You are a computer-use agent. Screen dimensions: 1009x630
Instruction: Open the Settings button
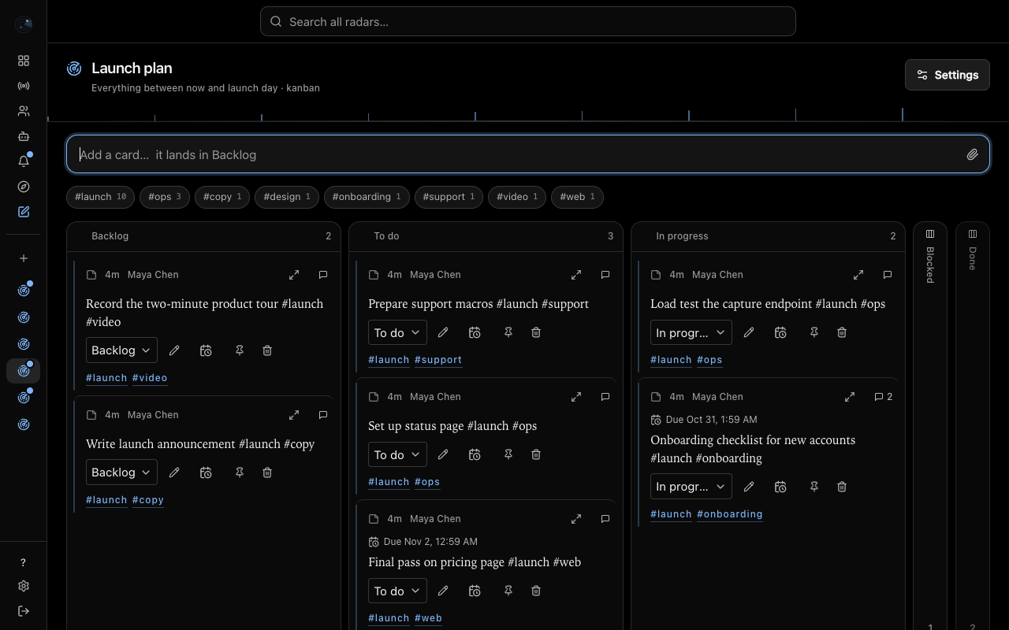click(948, 75)
